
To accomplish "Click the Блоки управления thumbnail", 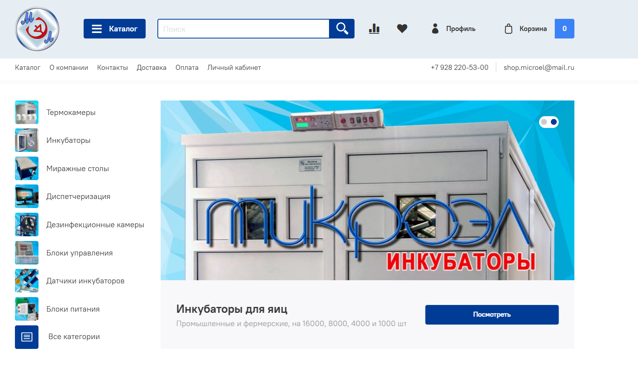I will [x=27, y=253].
